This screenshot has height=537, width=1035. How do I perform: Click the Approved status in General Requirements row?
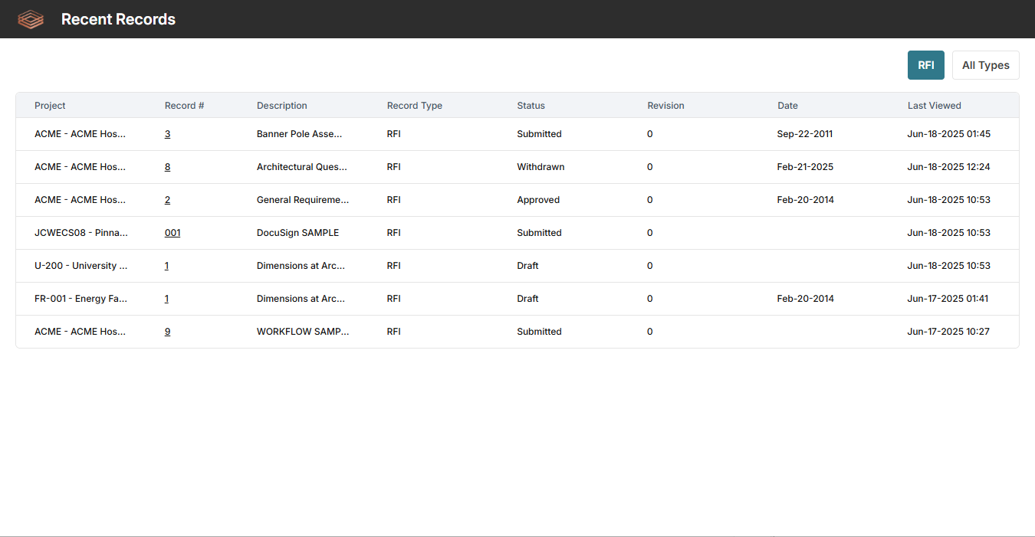click(x=538, y=200)
